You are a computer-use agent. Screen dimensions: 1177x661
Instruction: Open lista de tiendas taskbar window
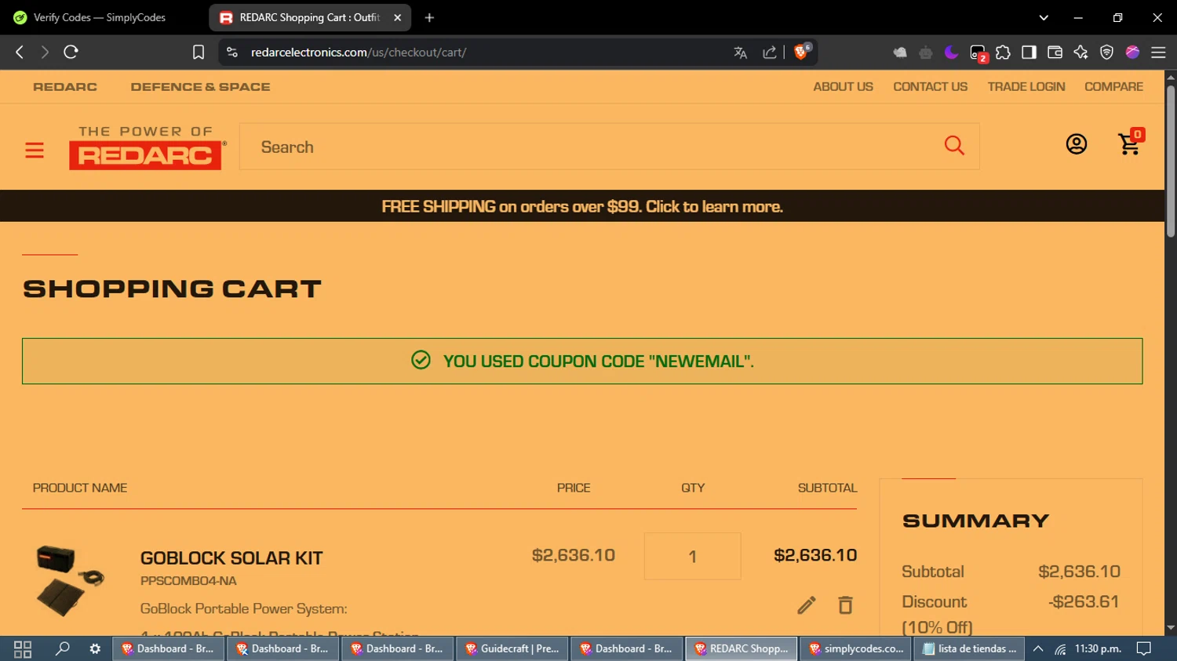970,648
